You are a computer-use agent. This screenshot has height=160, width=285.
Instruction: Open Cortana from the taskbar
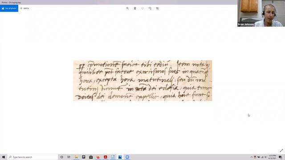pyautogui.click(x=61, y=157)
